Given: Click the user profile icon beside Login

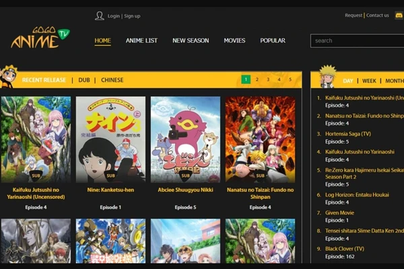Looking at the screenshot, I should (x=100, y=15).
